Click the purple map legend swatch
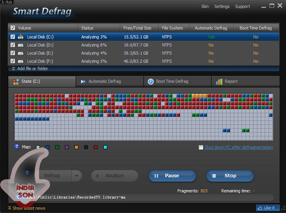Image resolution: width=286 pixels, height=213 pixels. tap(67, 147)
